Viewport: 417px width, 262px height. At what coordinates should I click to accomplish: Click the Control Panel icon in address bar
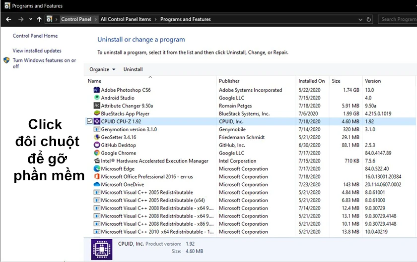coord(49,19)
